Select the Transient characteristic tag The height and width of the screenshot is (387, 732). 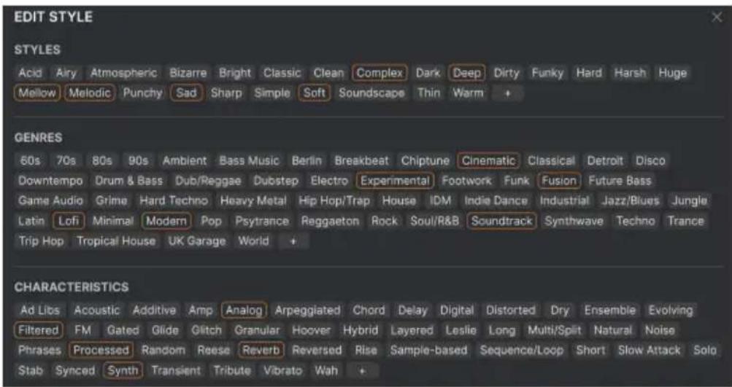pos(176,371)
